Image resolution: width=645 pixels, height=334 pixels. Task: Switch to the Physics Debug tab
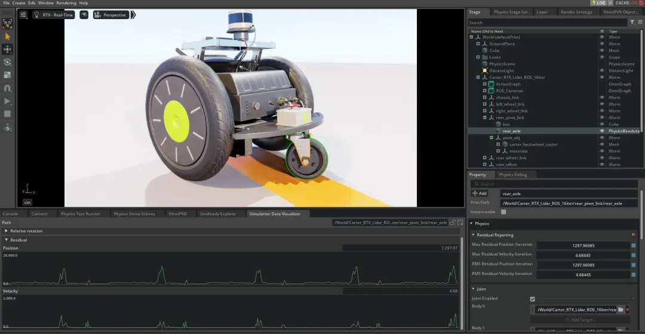pyautogui.click(x=512, y=175)
